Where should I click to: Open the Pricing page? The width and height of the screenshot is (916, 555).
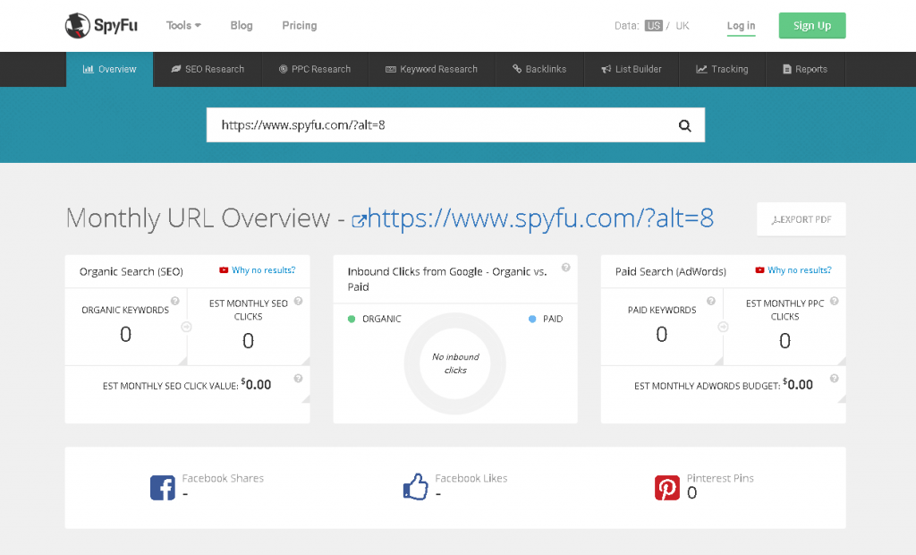coord(299,26)
